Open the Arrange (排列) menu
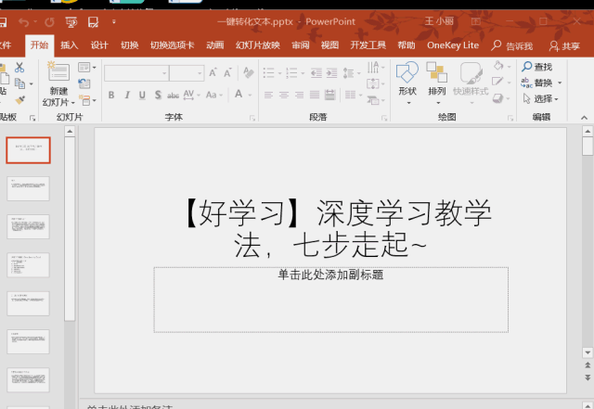The height and width of the screenshot is (409, 594). click(436, 75)
